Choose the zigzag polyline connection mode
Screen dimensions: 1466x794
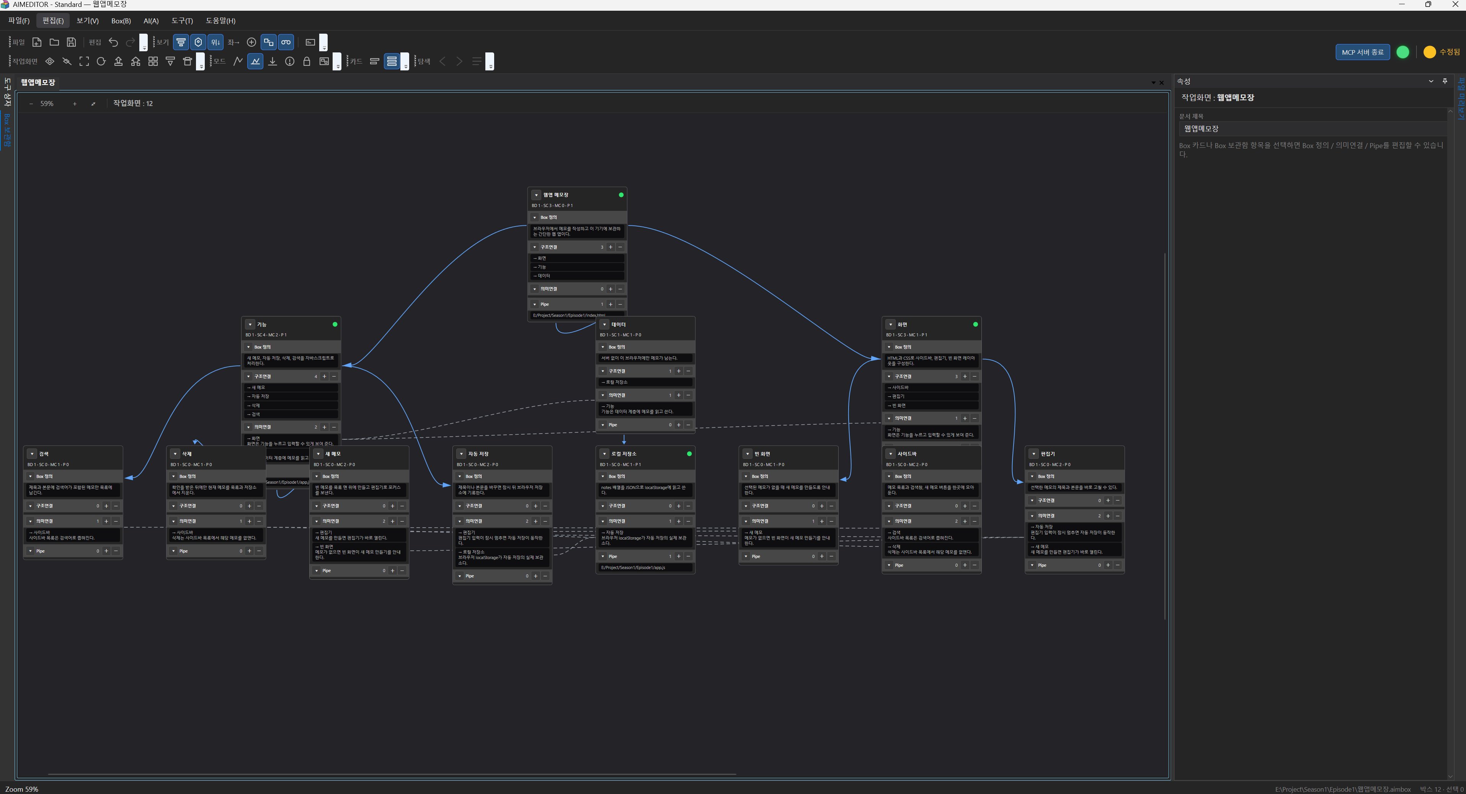click(238, 62)
